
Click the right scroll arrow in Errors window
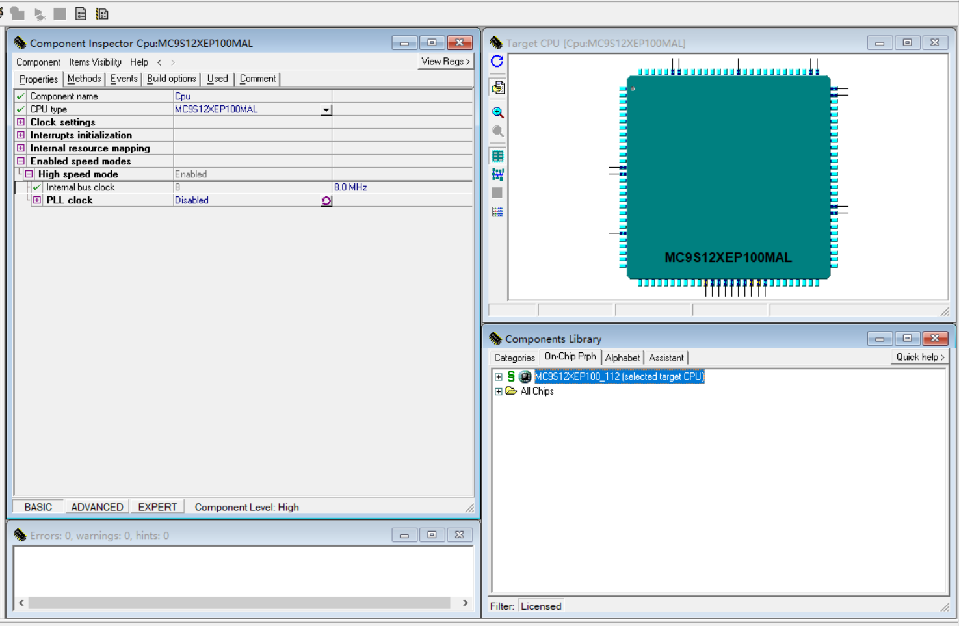(465, 603)
